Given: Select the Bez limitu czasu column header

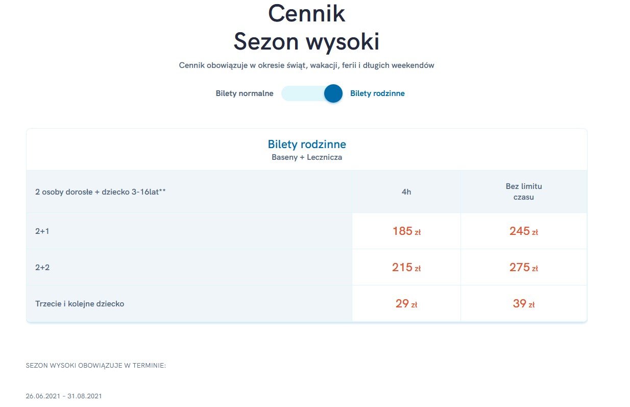Looking at the screenshot, I should [524, 191].
